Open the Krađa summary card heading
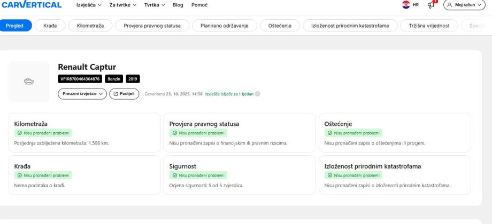The image size is (492, 224). click(22, 166)
